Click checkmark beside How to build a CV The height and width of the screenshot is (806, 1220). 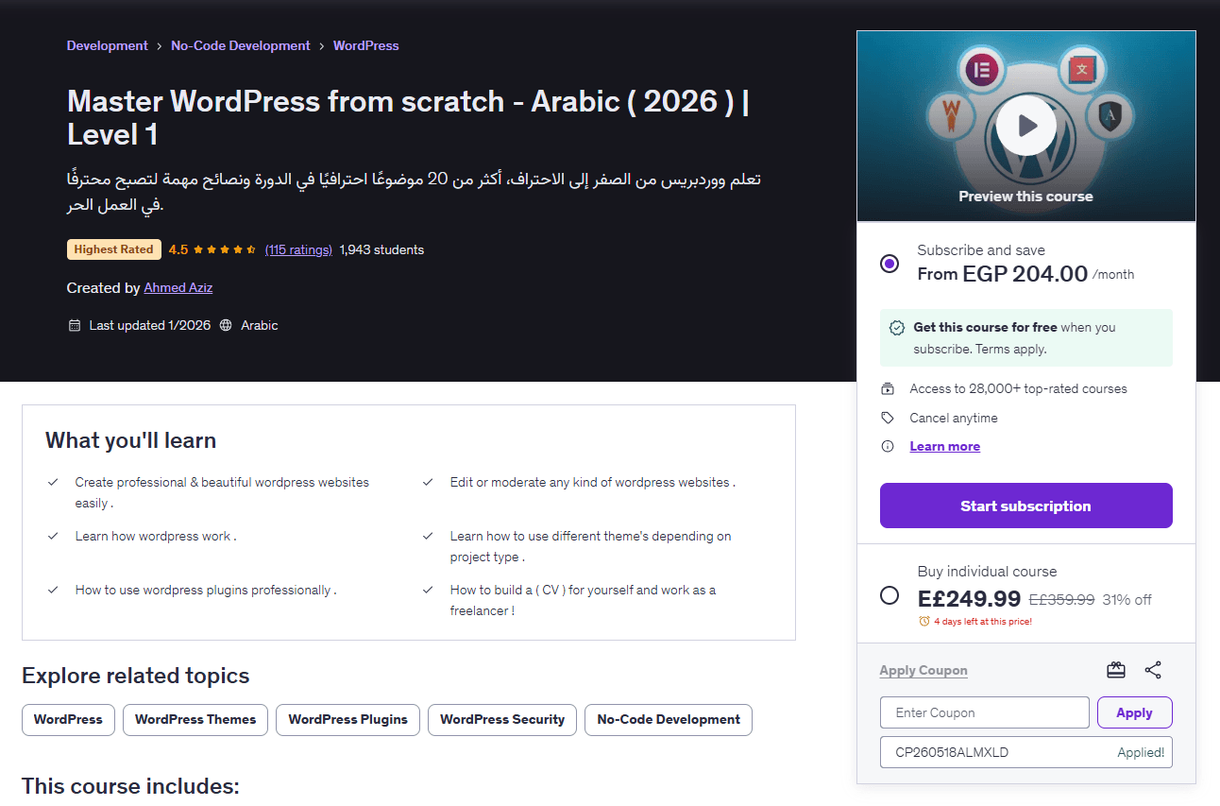click(429, 590)
